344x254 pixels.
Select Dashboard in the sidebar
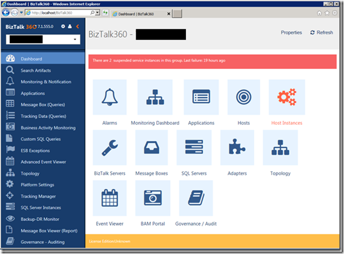43,59
